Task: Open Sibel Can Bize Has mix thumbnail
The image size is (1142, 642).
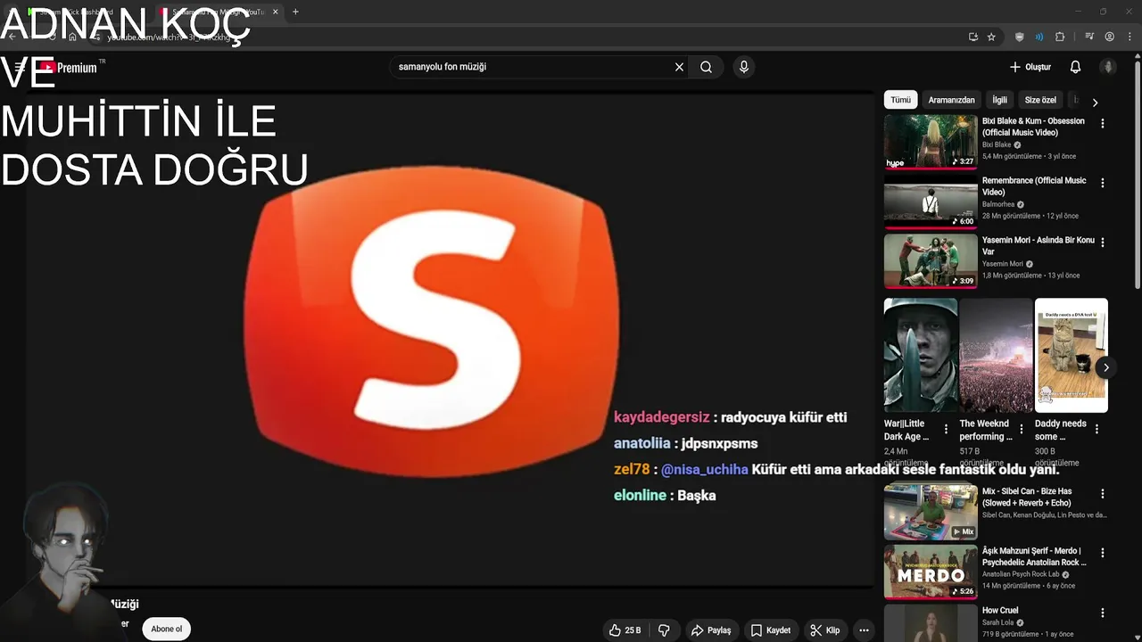Action: click(931, 511)
